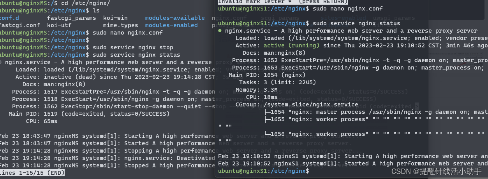Screen dimensions: 488x179
Task: Click the 18:43:47 "Starting A high performance" log line
Action: tap(107, 136)
